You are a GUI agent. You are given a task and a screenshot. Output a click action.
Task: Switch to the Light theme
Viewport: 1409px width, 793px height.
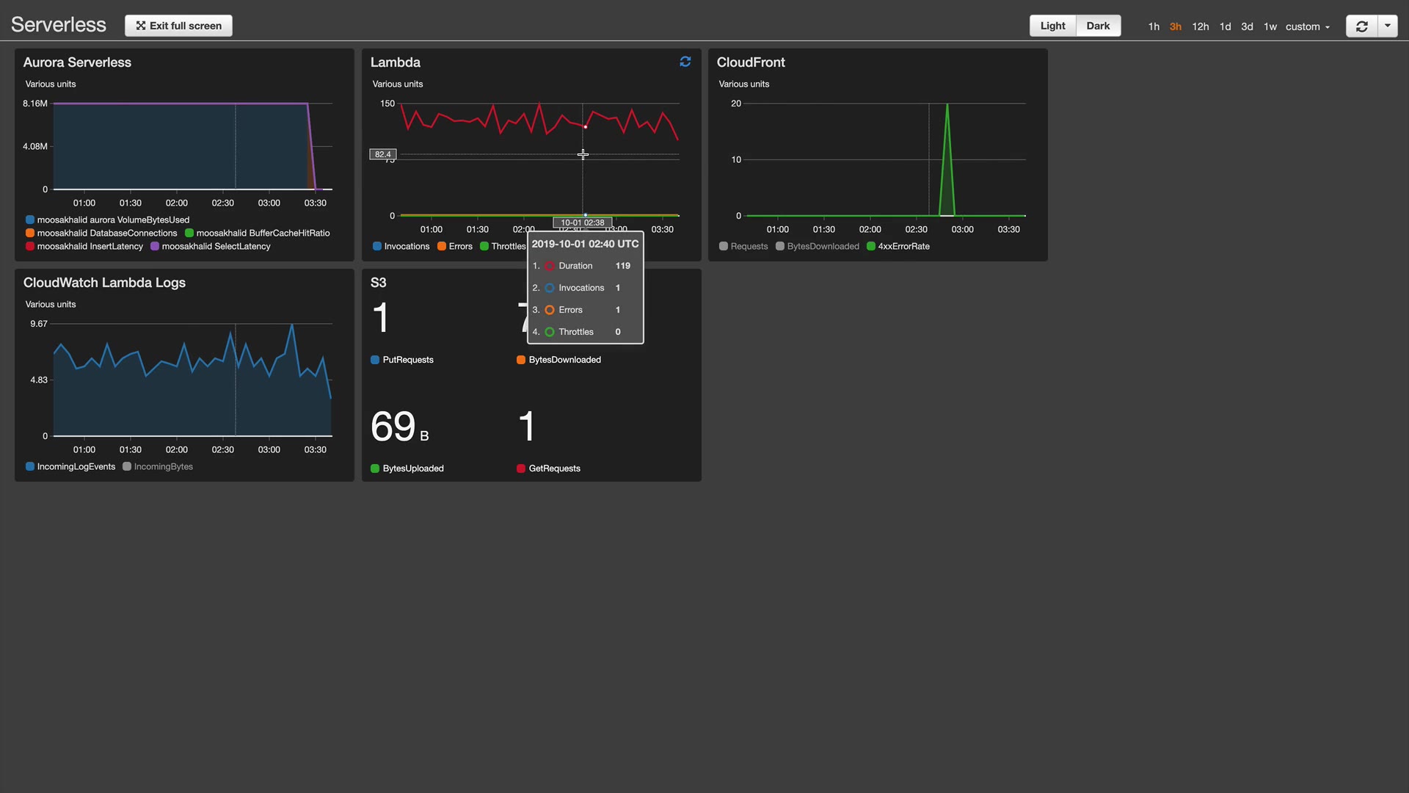point(1052,26)
